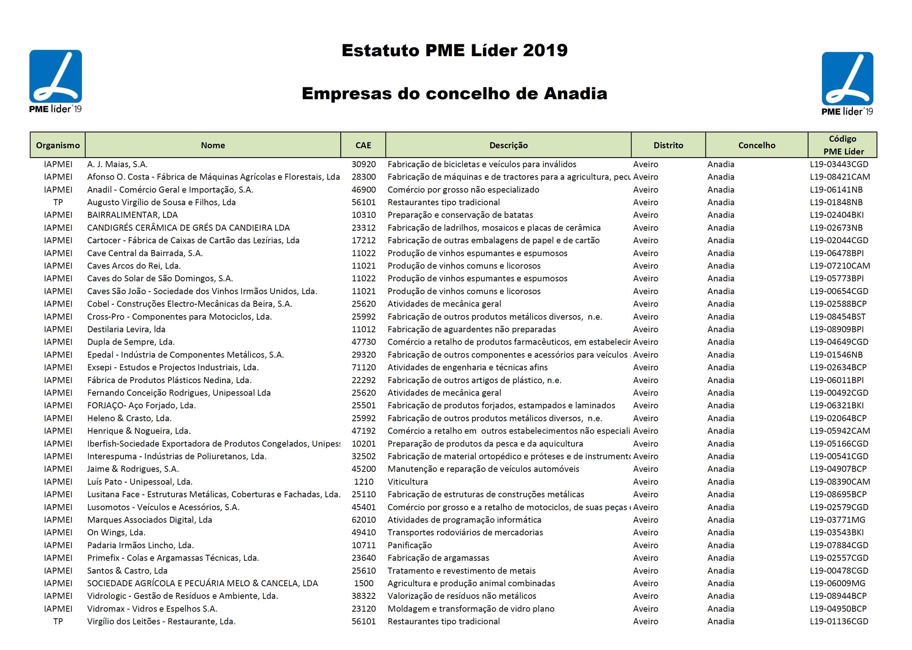Click the Nome column header
Viewport: 912px width, 650px height.
tap(213, 145)
